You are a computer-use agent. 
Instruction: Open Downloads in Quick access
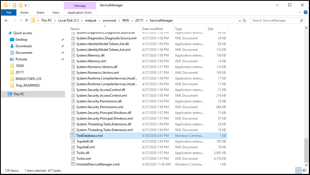24,46
